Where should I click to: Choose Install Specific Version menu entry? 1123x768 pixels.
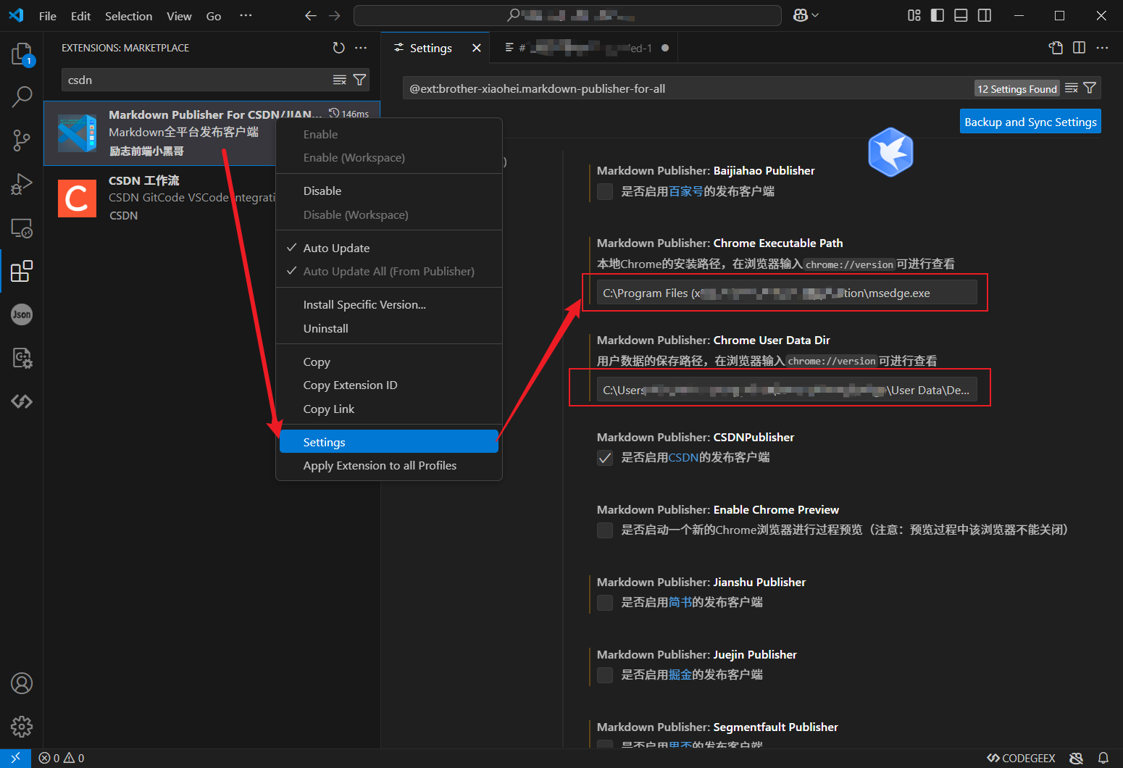click(x=388, y=304)
